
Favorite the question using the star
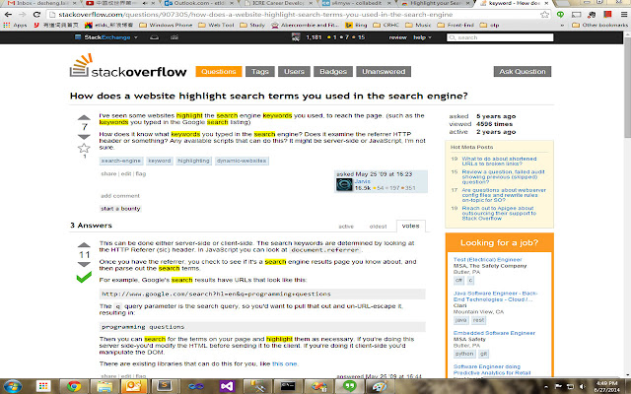(84, 148)
